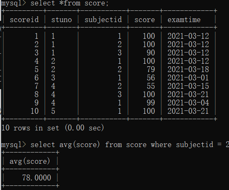Click the stuno value 3
This screenshot has height=190, width=229.
click(53, 78)
